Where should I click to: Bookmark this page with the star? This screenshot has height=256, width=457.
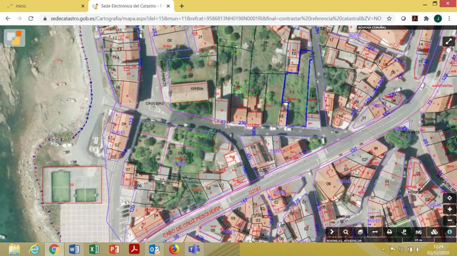389,18
